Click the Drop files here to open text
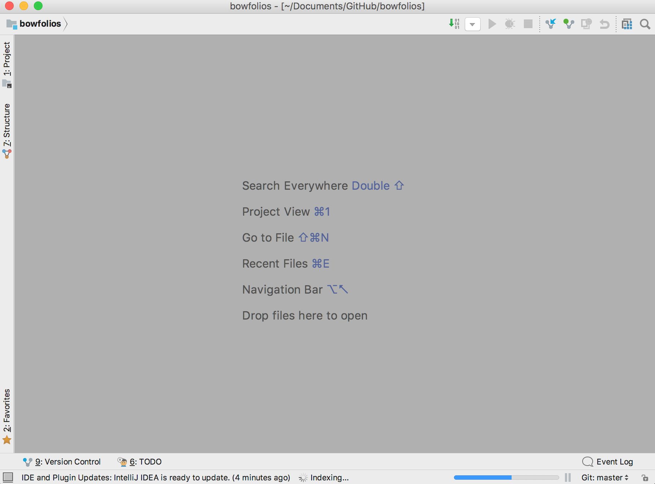The image size is (655, 484). (305, 316)
